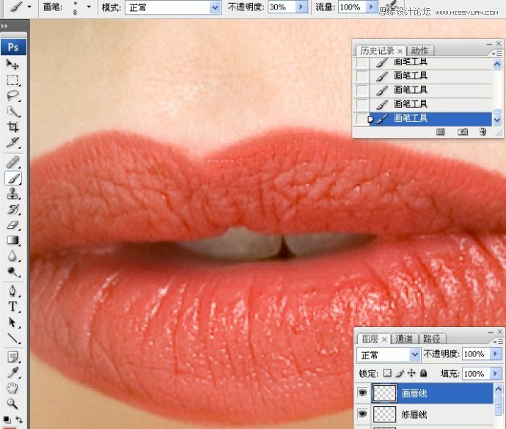
Task: Open the History panel options menu
Action: (x=497, y=53)
